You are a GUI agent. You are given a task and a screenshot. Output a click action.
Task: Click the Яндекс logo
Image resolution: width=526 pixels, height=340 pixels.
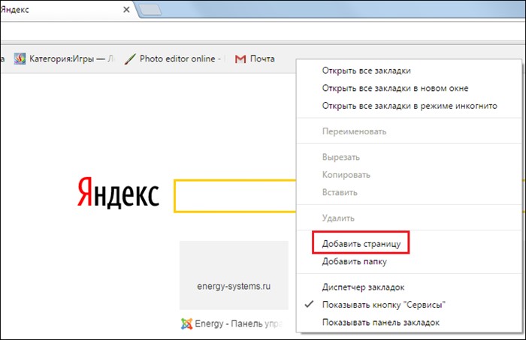click(117, 194)
